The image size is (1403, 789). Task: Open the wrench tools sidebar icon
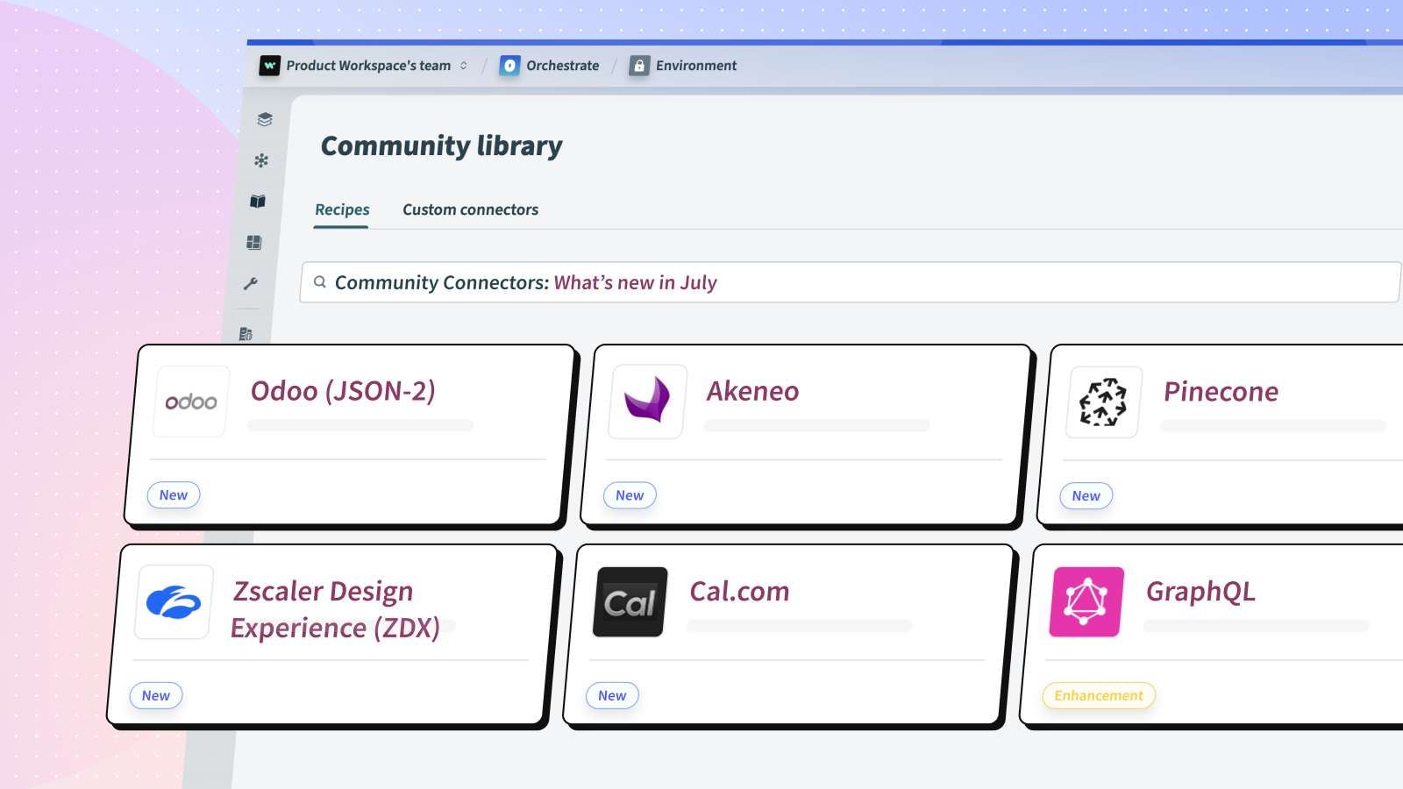click(251, 284)
